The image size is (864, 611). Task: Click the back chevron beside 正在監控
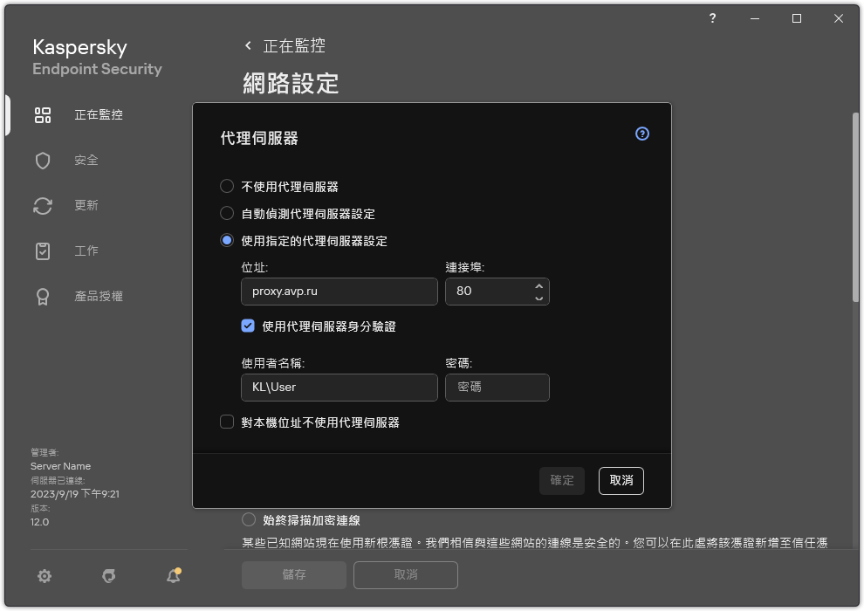(247, 45)
